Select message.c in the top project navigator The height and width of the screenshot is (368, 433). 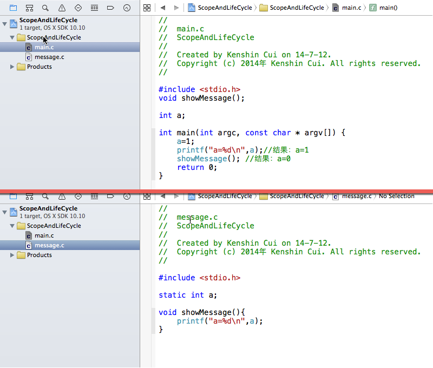click(49, 57)
